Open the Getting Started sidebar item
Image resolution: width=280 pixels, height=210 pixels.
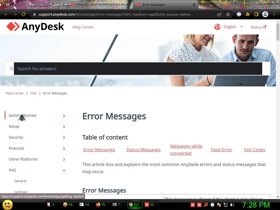click(22, 115)
